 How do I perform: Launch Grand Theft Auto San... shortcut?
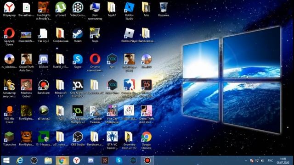[x=26, y=63]
